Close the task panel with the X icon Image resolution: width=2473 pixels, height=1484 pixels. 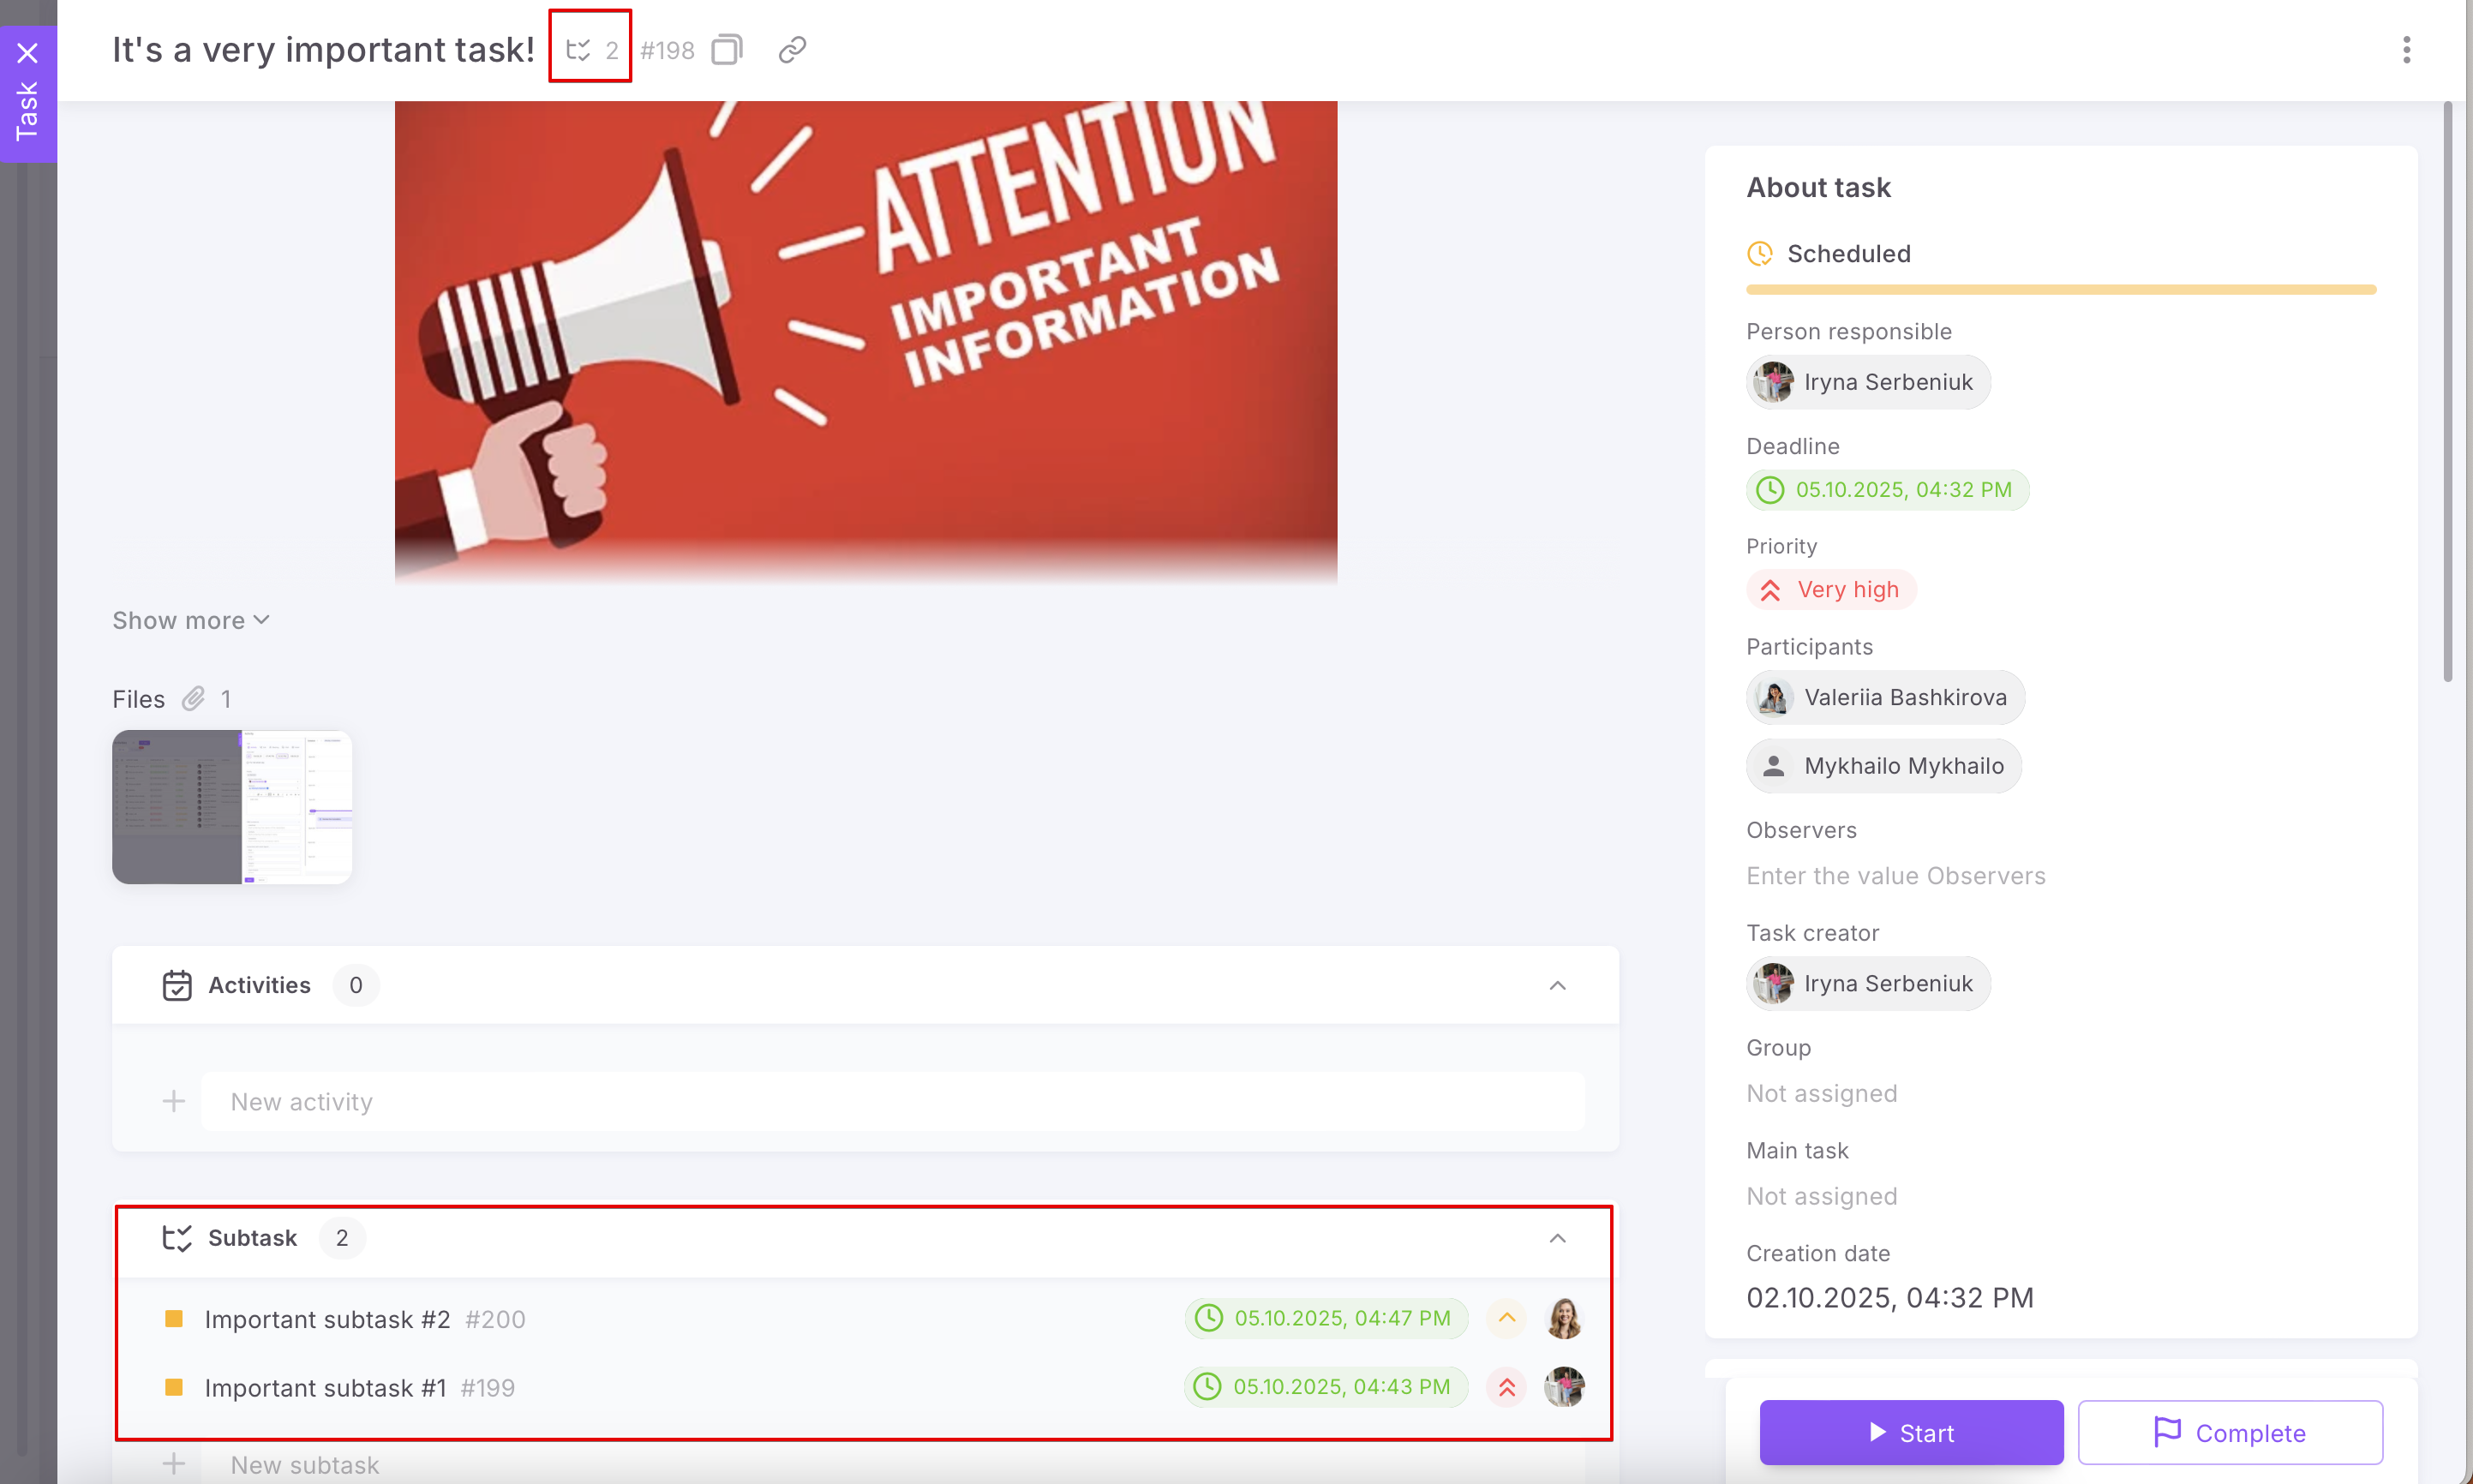pyautogui.click(x=27, y=52)
